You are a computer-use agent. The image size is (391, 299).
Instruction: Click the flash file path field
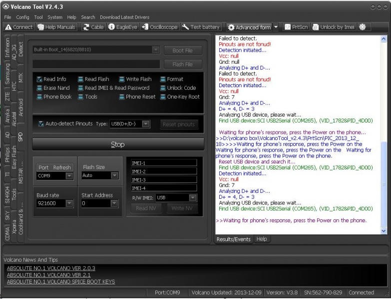(x=96, y=64)
